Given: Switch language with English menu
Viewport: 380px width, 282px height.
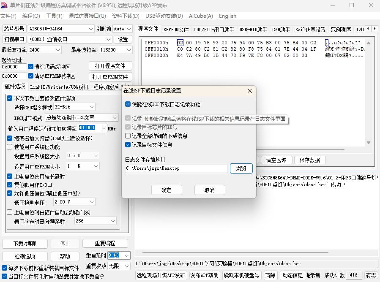Looking at the screenshot, I should point(227,16).
